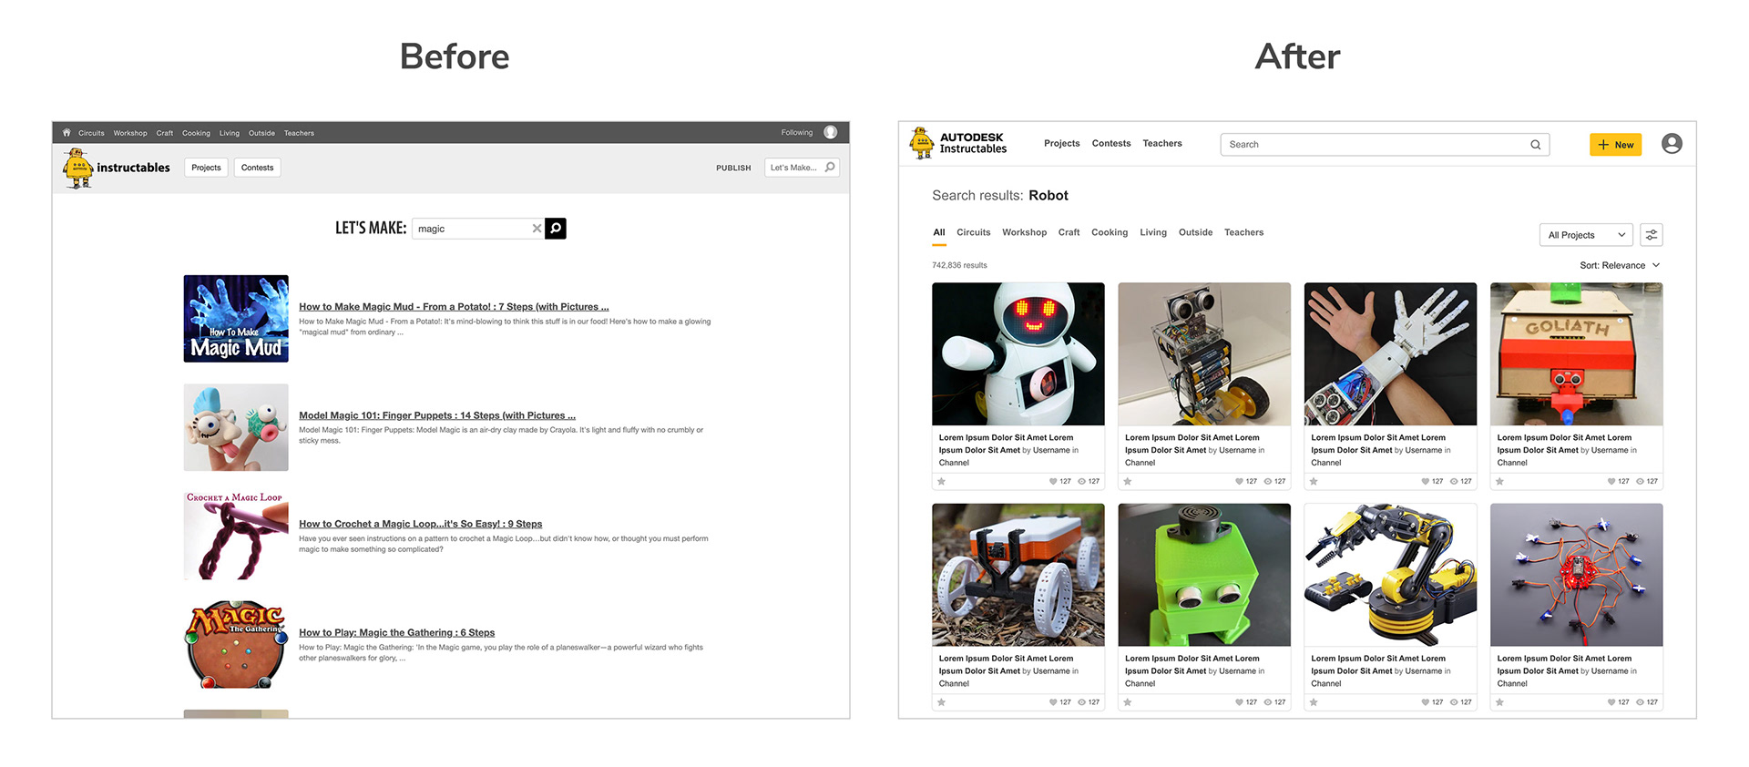The height and width of the screenshot is (767, 1749).
Task: Switch to Outside tab in After results
Action: click(1196, 233)
